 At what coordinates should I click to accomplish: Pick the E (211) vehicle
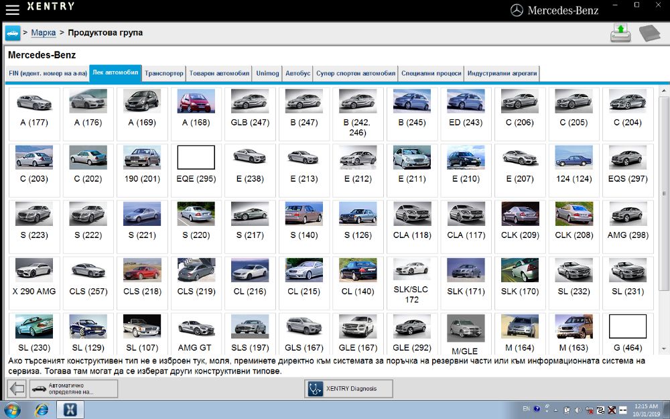pyautogui.click(x=412, y=170)
